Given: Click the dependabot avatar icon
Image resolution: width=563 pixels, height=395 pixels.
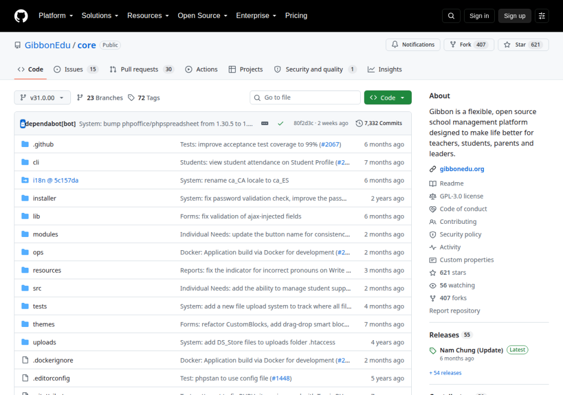Looking at the screenshot, I should pos(23,123).
